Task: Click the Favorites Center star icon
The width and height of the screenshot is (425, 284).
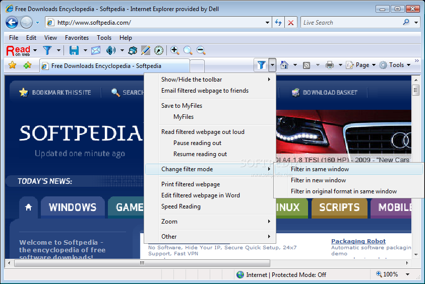Action: click(13, 65)
